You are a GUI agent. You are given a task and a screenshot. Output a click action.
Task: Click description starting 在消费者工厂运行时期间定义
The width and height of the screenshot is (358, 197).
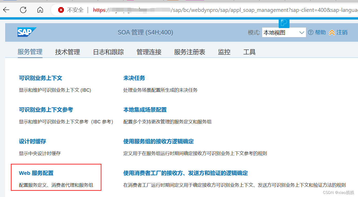(x=235, y=185)
